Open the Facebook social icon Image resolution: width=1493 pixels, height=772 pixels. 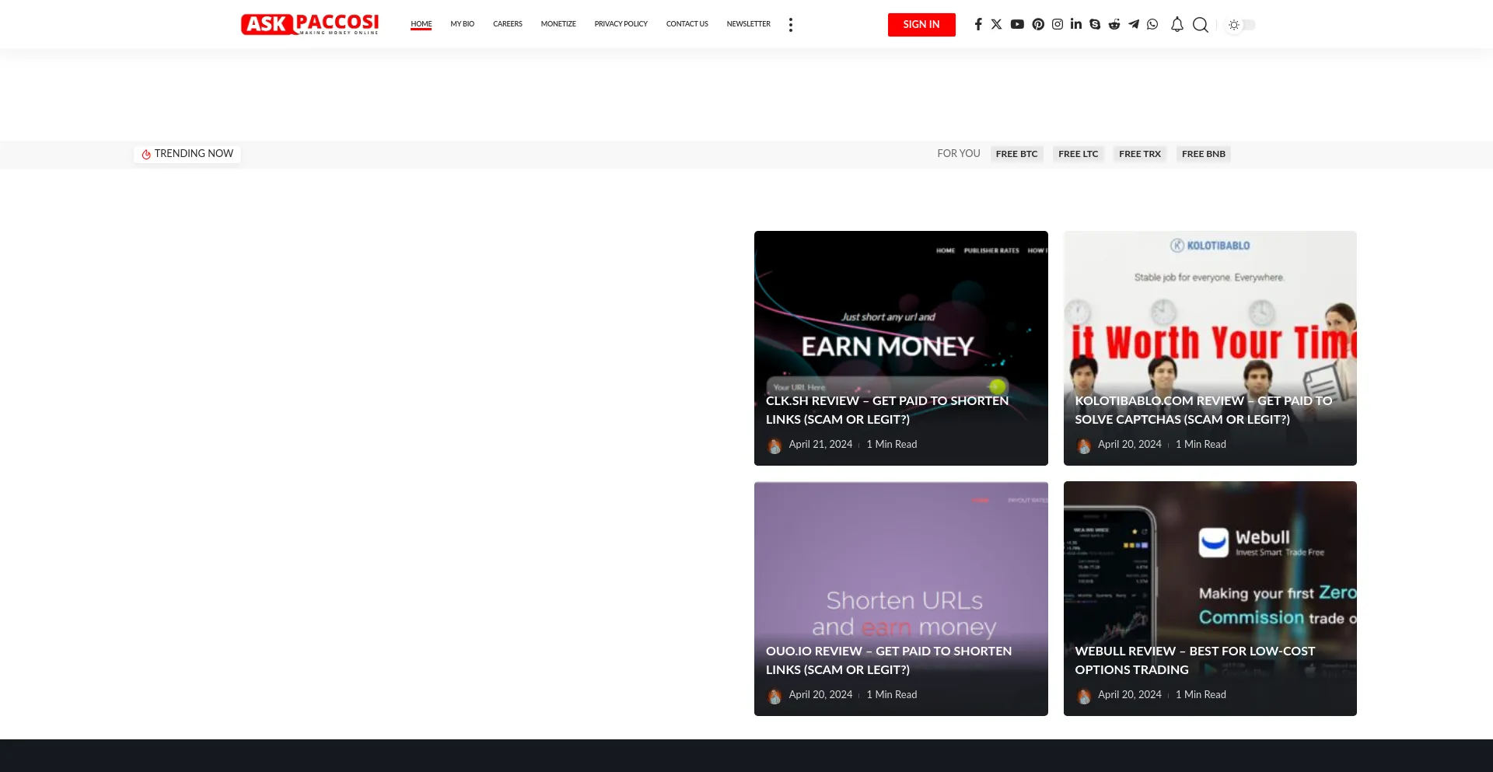click(x=978, y=24)
